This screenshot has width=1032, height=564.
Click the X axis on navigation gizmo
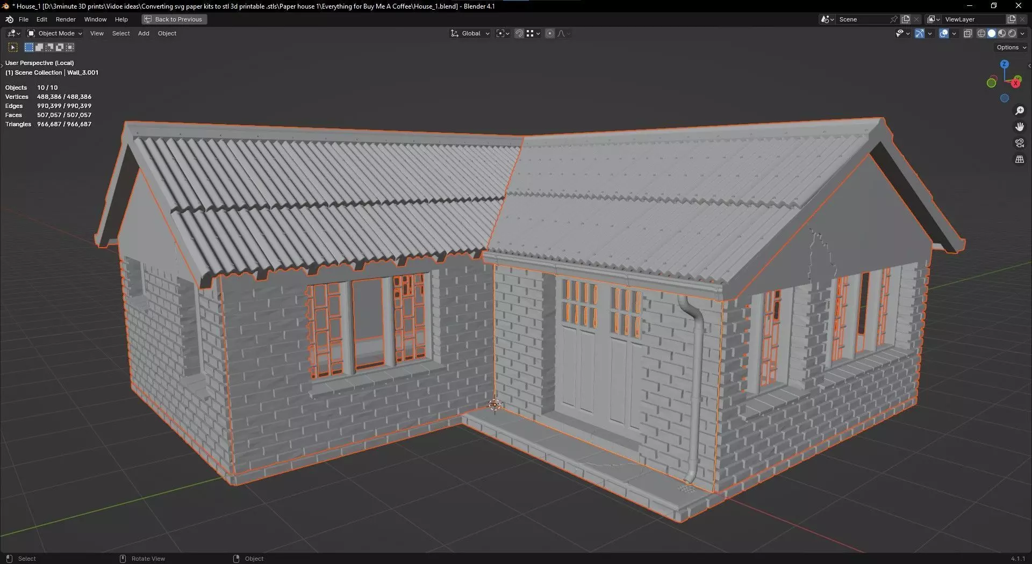(x=1015, y=83)
